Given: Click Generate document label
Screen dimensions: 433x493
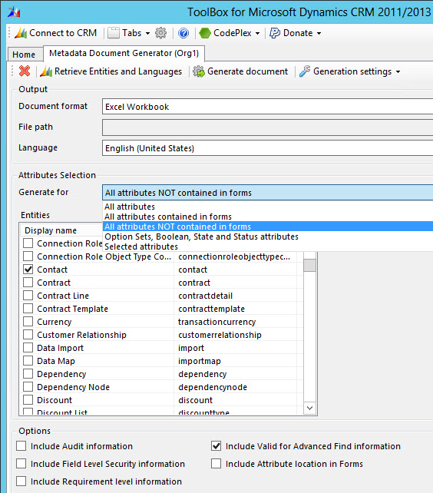Looking at the screenshot, I should coord(247,71).
